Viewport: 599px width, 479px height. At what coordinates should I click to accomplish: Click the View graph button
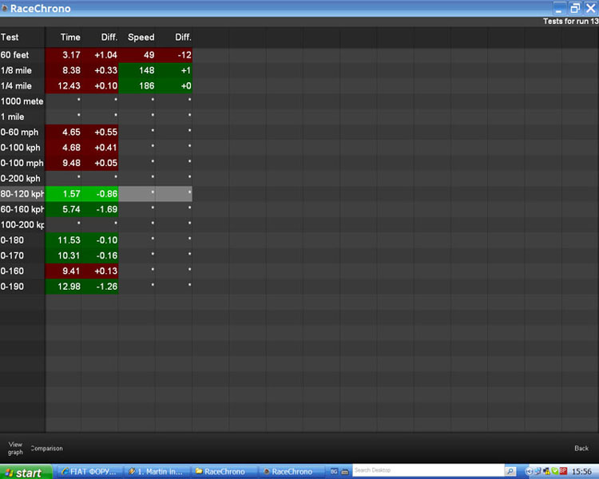[15, 448]
